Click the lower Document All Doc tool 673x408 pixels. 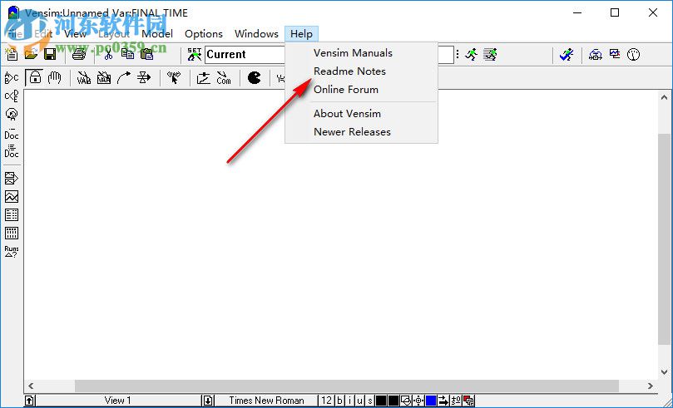pos(12,151)
